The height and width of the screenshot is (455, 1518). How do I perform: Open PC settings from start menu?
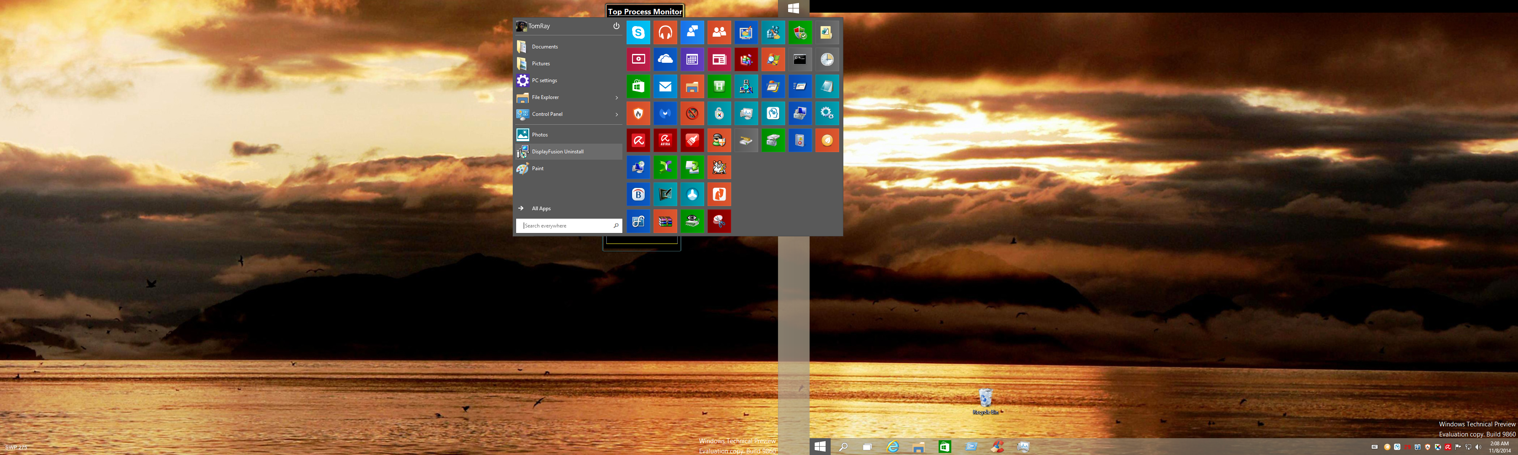544,80
